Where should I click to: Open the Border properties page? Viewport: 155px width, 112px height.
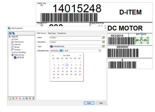click(17, 47)
